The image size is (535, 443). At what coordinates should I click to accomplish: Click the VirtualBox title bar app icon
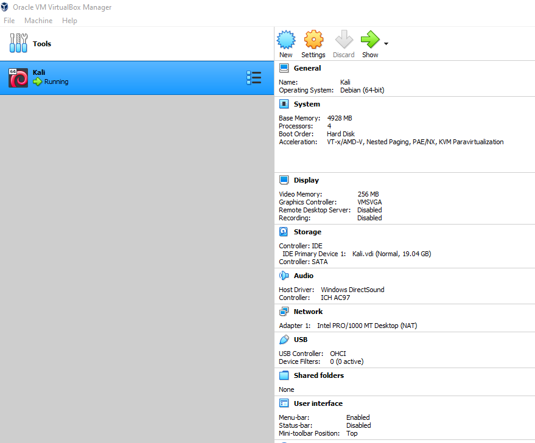pyautogui.click(x=5, y=7)
